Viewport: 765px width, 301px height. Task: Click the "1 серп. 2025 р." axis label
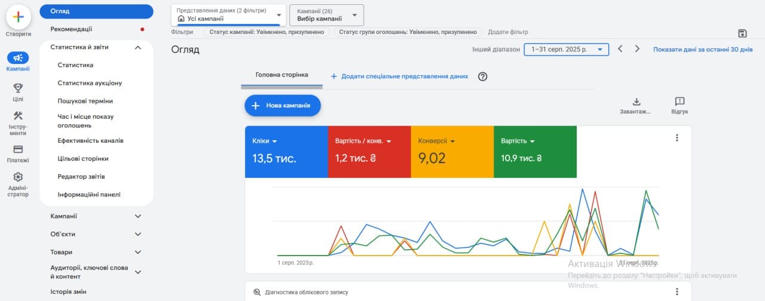click(295, 262)
